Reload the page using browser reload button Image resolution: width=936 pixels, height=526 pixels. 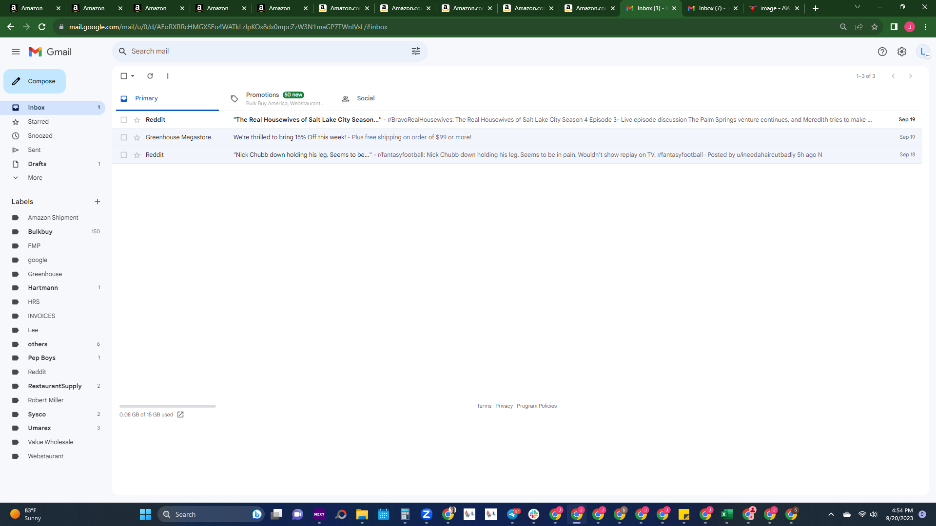click(x=42, y=27)
